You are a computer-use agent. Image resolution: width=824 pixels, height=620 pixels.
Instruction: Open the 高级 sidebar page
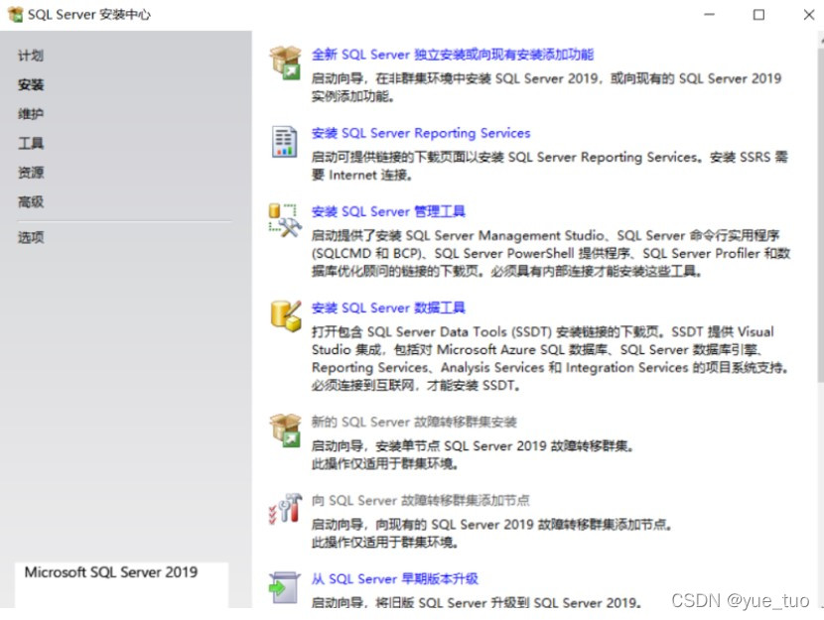pyautogui.click(x=31, y=202)
